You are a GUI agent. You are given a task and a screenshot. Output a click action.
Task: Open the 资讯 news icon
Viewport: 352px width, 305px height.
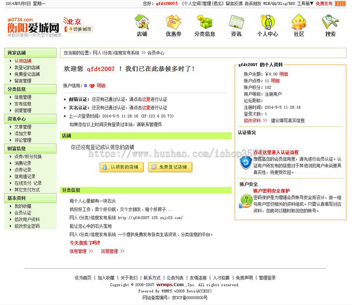pos(236,23)
